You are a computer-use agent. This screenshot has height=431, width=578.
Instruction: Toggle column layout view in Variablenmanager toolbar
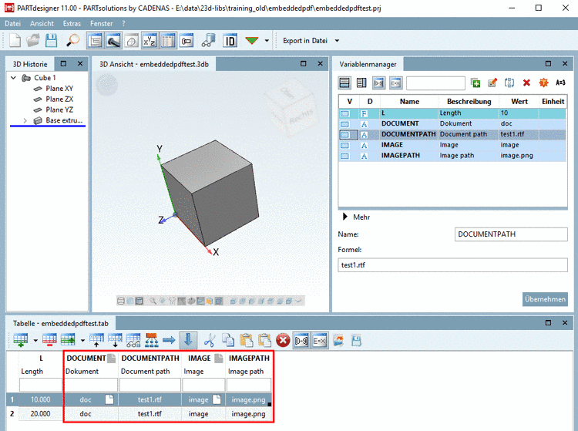tap(361, 82)
